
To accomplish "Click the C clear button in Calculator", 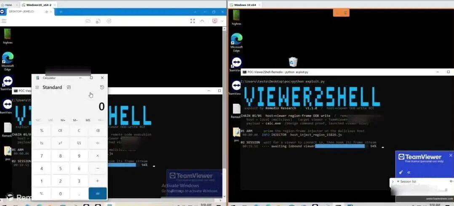I will point(79,131).
